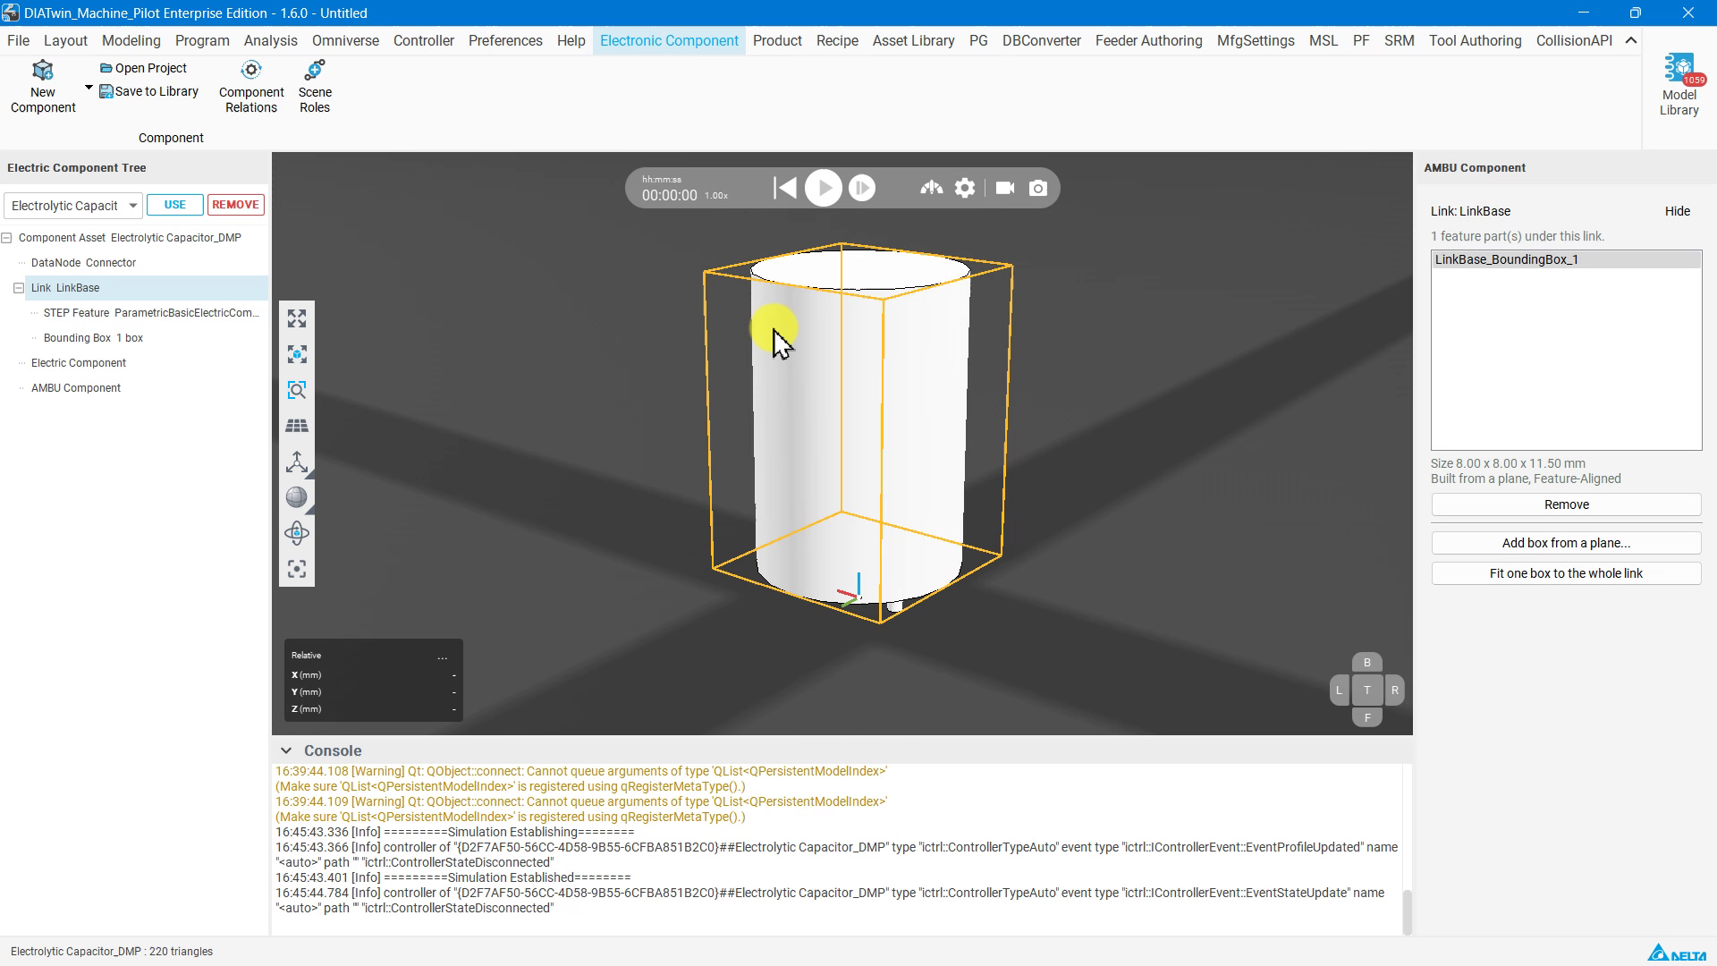Click the USE button
Screen dimensions: 1717x966
pos(175,205)
